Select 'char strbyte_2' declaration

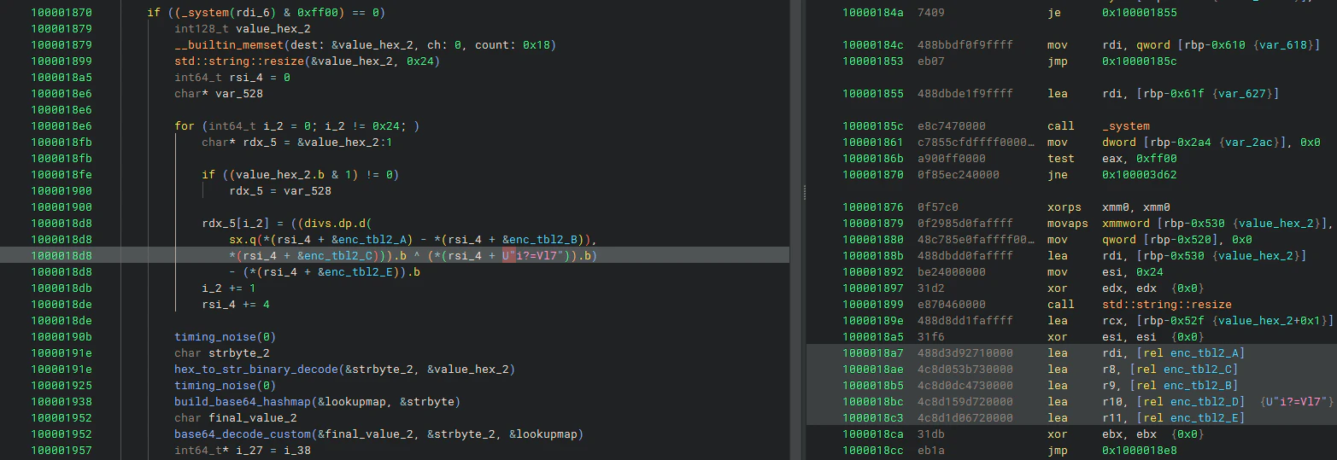pos(222,353)
